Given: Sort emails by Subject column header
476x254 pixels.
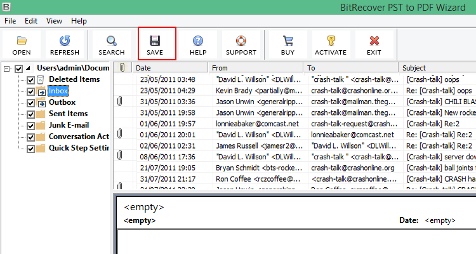Looking at the screenshot, I should click(437, 67).
